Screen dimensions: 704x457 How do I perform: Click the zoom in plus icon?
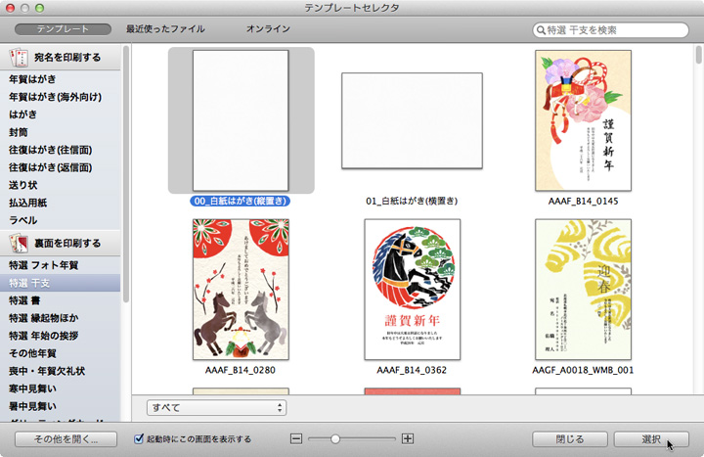(x=408, y=439)
